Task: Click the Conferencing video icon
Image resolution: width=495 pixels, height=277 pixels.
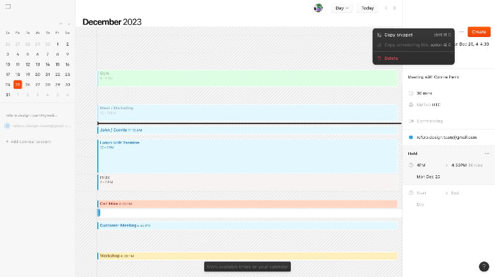Action: 411,121
